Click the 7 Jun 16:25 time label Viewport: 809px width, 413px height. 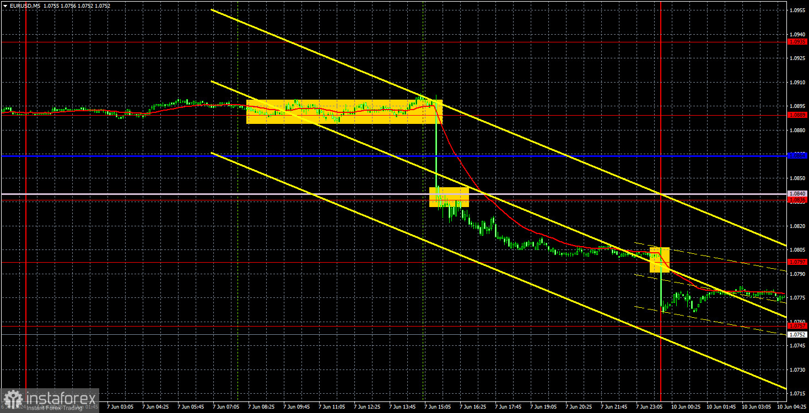[x=473, y=407]
